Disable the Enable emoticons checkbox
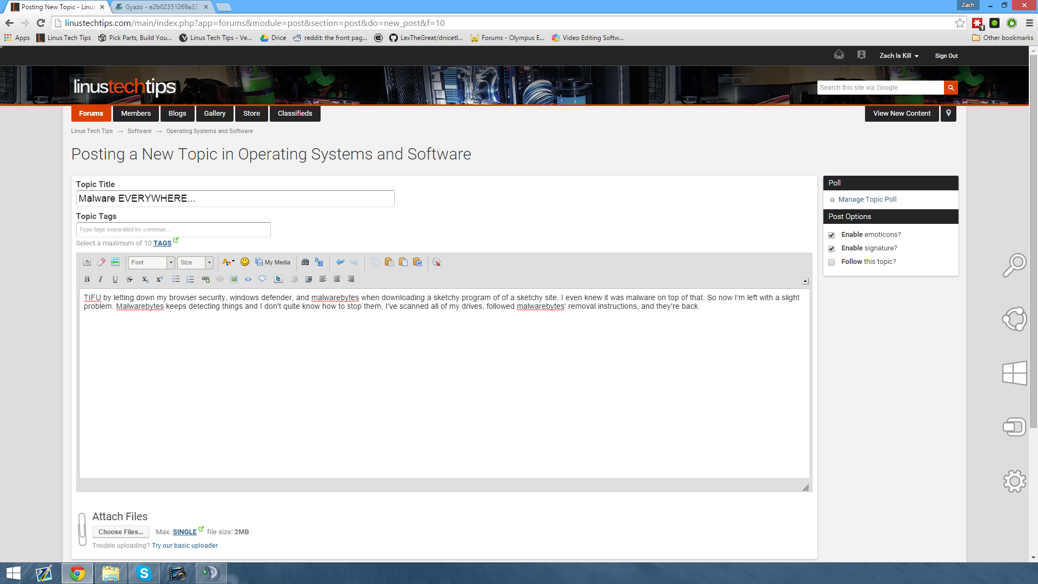 point(831,235)
